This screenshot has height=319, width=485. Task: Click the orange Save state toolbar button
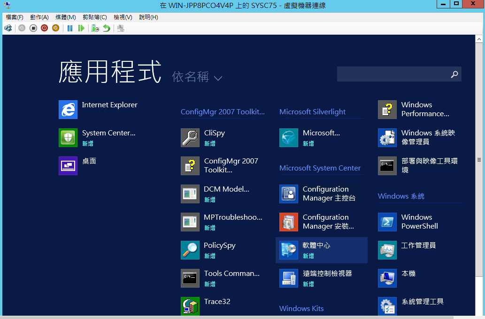tap(56, 29)
